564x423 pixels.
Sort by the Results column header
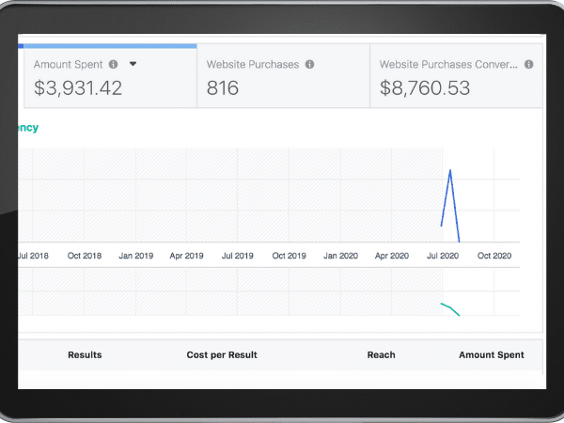(85, 355)
